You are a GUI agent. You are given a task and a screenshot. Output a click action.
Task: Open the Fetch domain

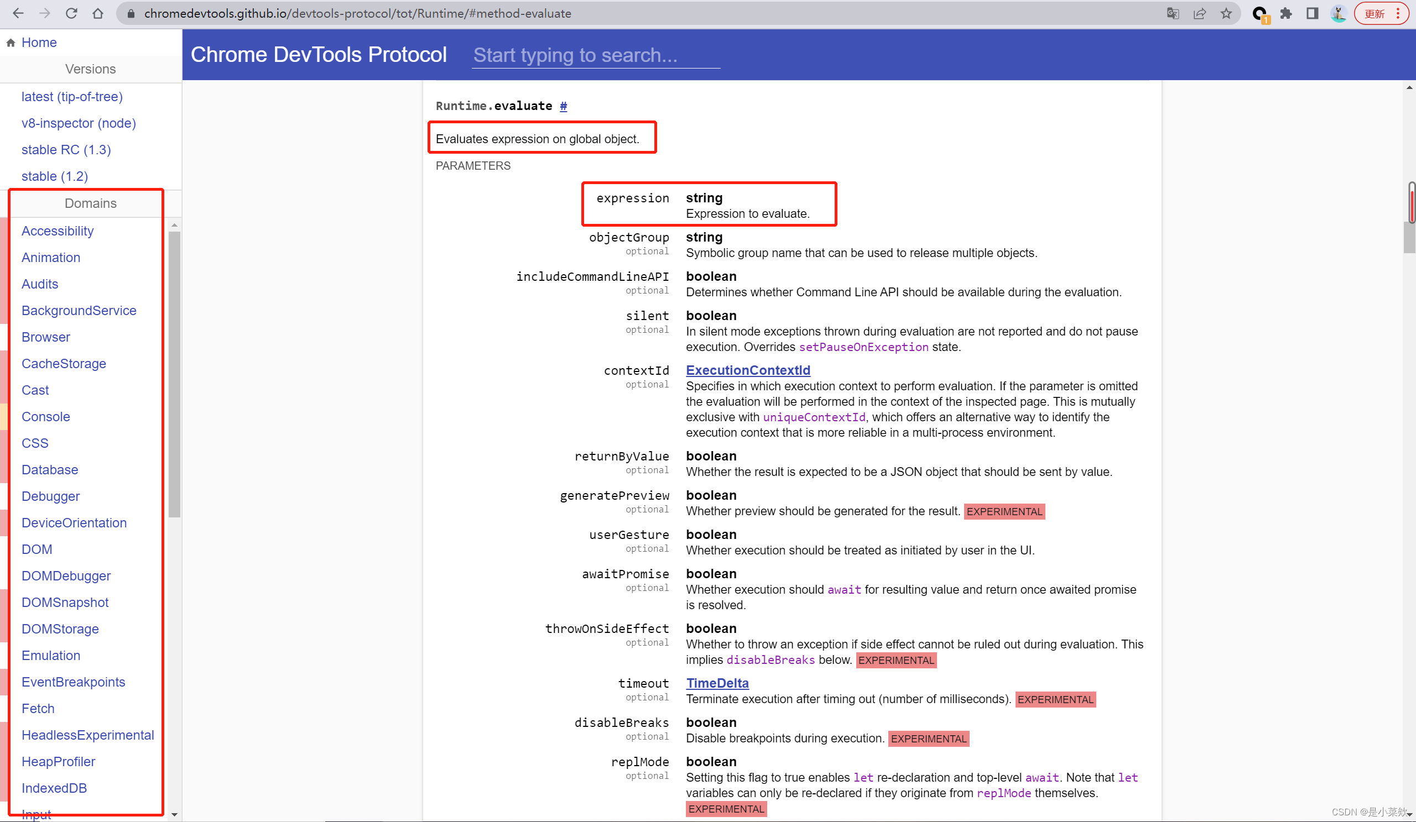(38, 708)
